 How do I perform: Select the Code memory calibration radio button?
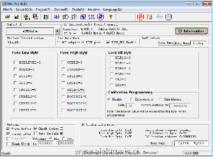[132, 99]
